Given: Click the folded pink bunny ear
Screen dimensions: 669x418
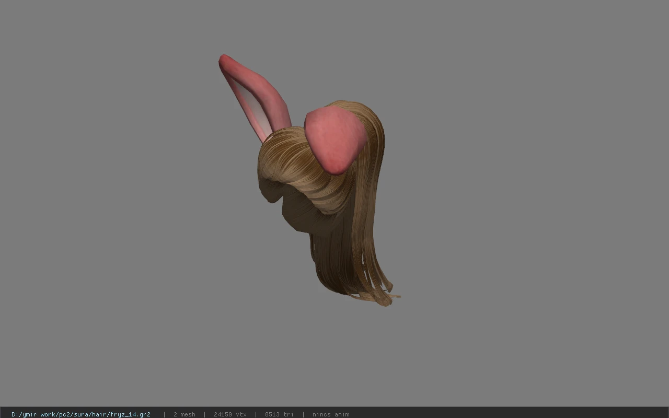Looking at the screenshot, I should click(336, 140).
